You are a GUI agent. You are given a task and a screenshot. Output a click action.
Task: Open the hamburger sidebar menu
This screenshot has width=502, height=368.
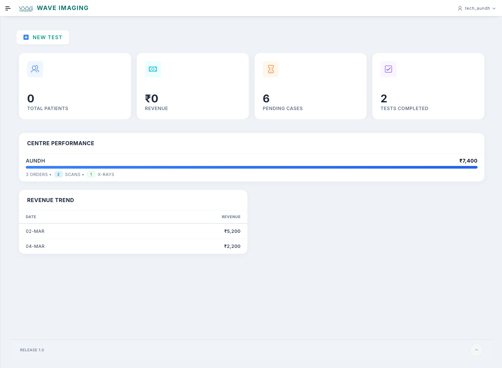click(x=8, y=8)
